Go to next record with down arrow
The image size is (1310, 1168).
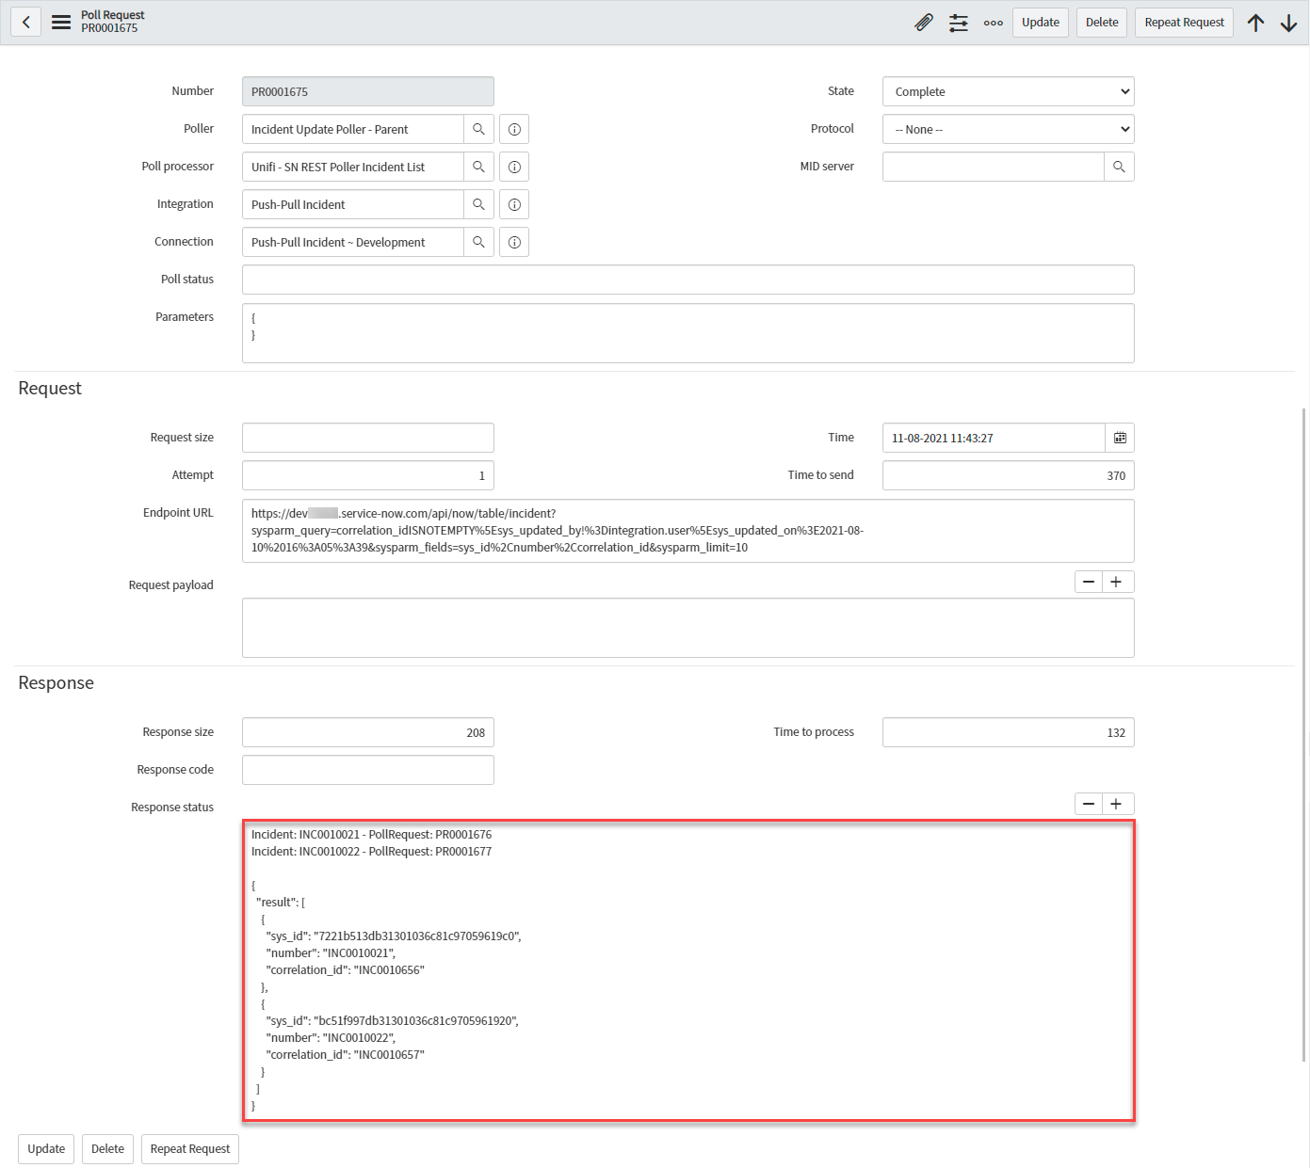pyautogui.click(x=1288, y=23)
